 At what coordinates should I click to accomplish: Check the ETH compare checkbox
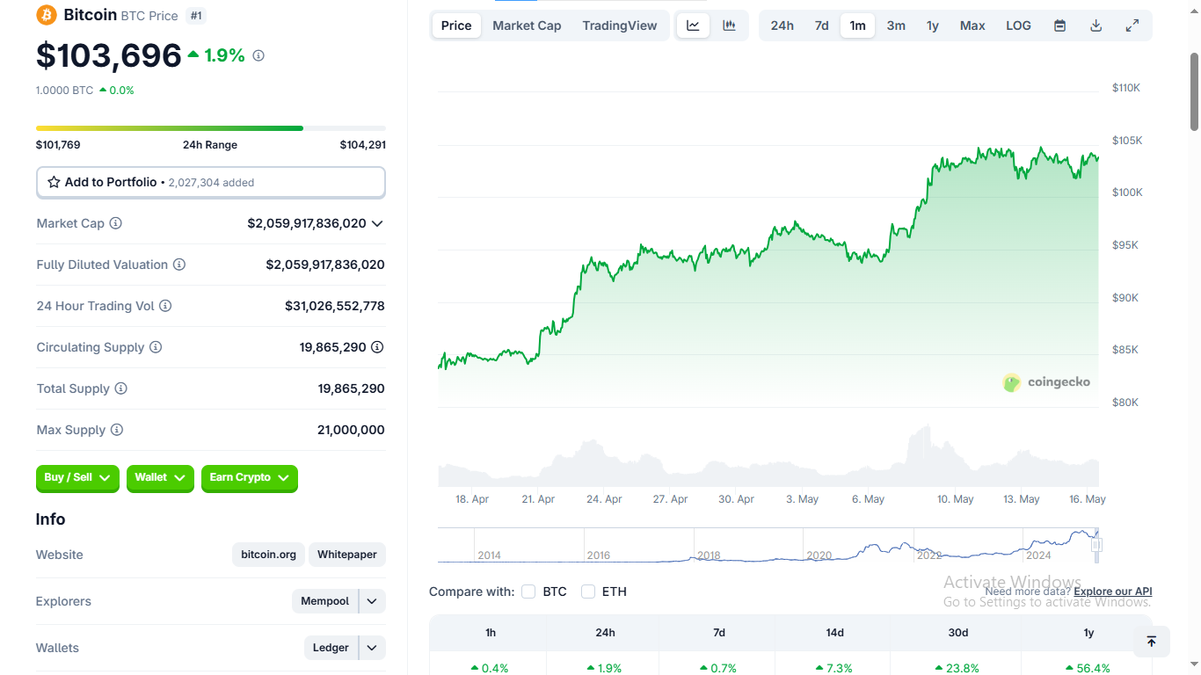pos(588,592)
